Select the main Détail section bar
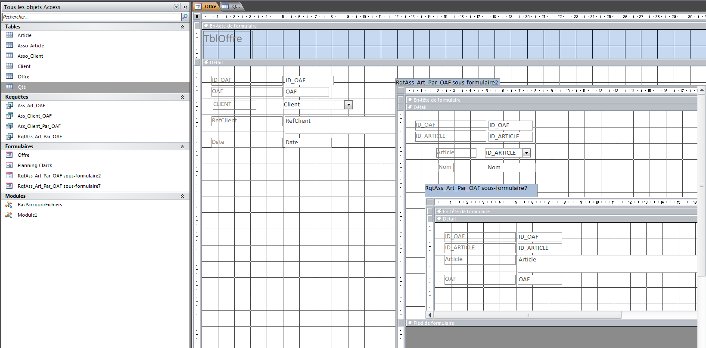Viewport: 706px width, 348px height. click(x=453, y=62)
